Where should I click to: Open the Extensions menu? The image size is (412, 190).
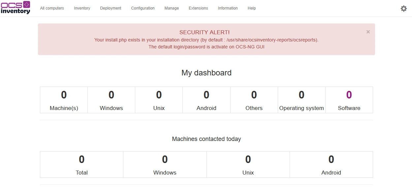pos(198,8)
